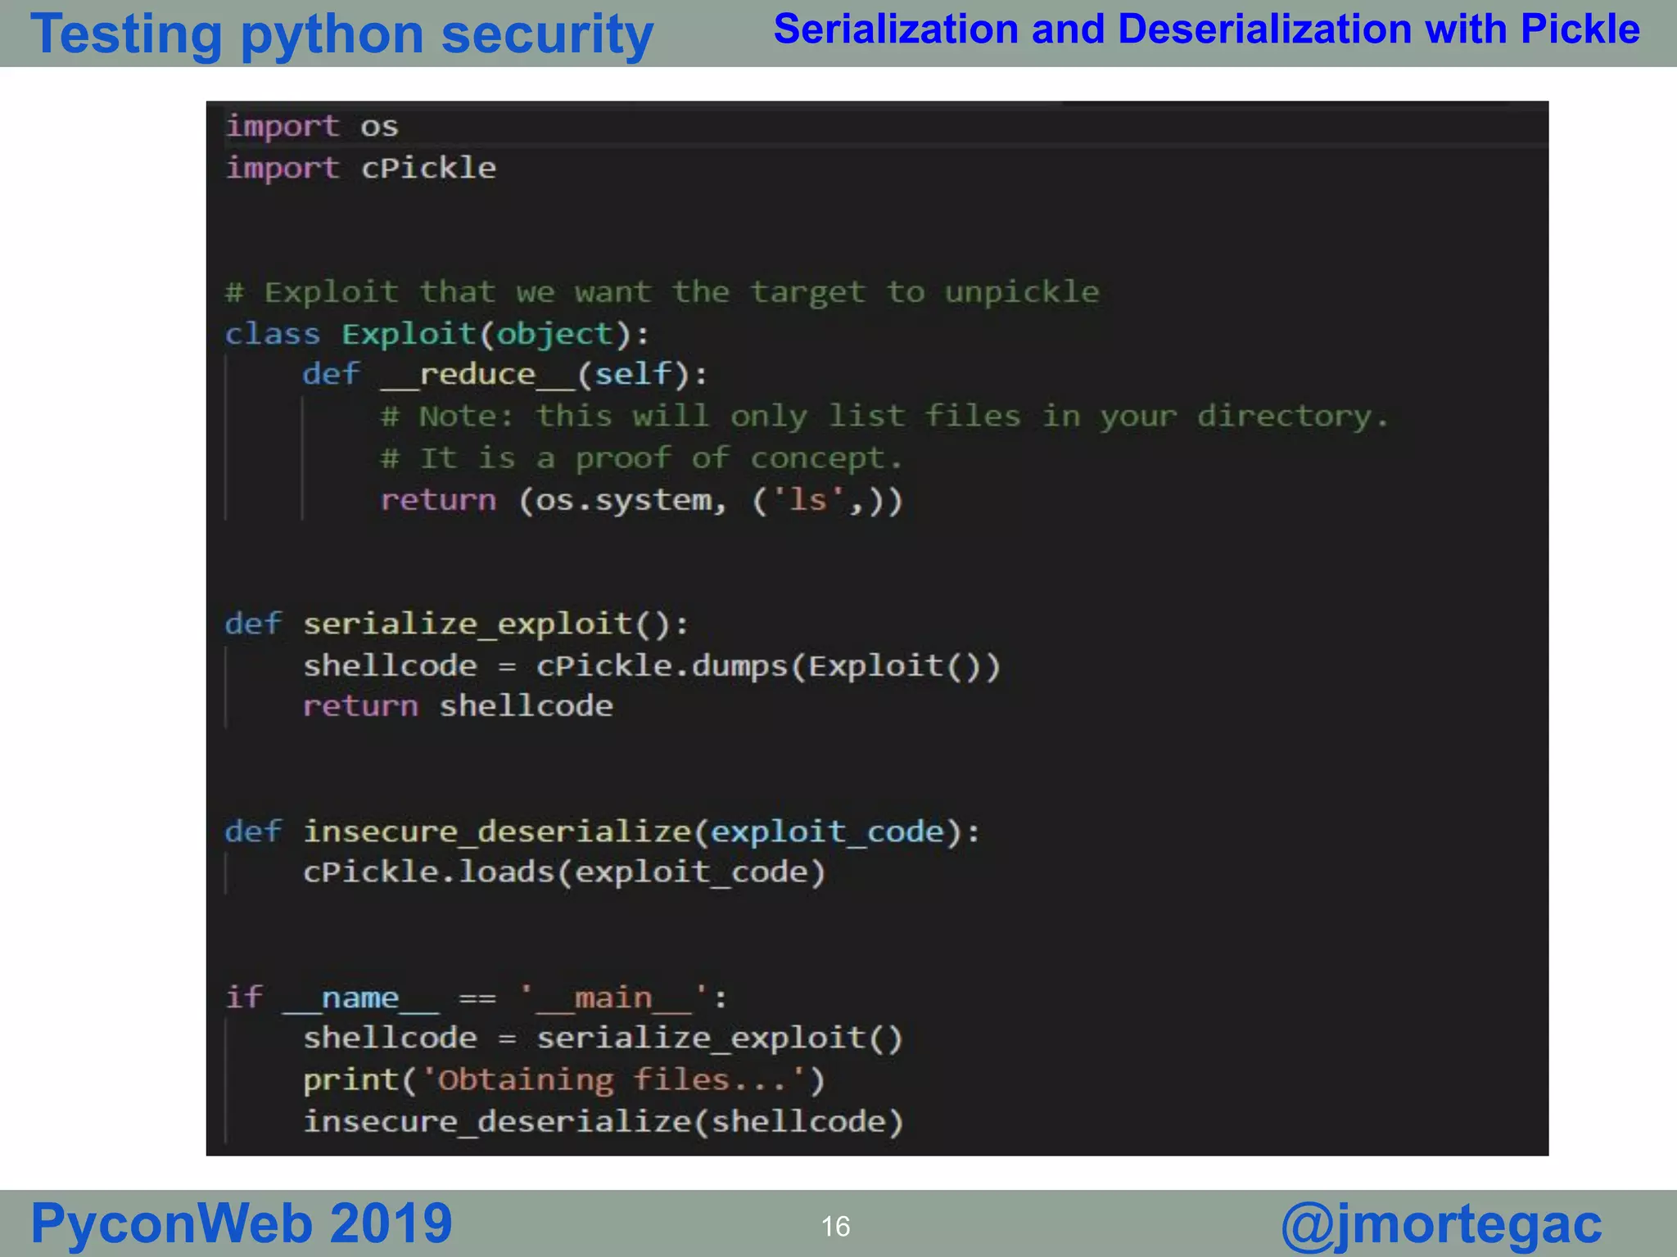Viewport: 1677px width, 1257px height.
Task: Click the 'class Exploit(object):' line
Action: 436,334
